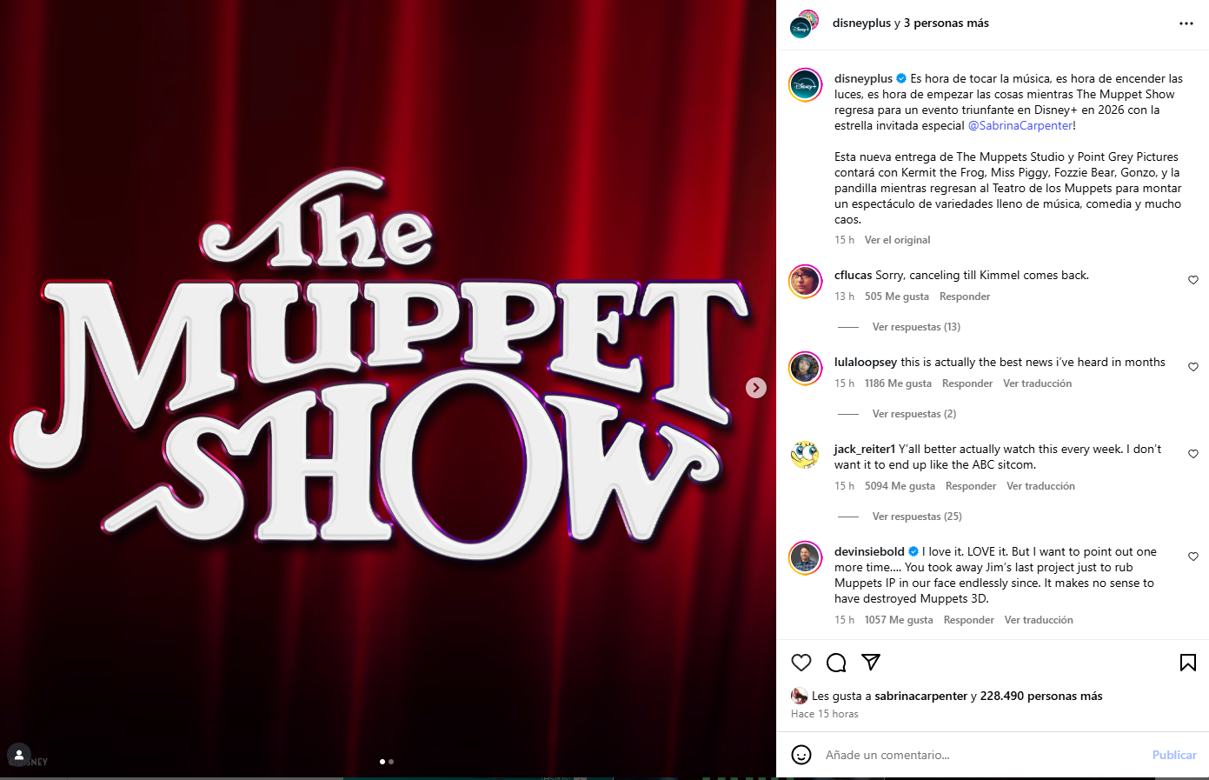Like jack_reiter1's comment heart
This screenshot has width=1209, height=780.
click(x=1193, y=454)
